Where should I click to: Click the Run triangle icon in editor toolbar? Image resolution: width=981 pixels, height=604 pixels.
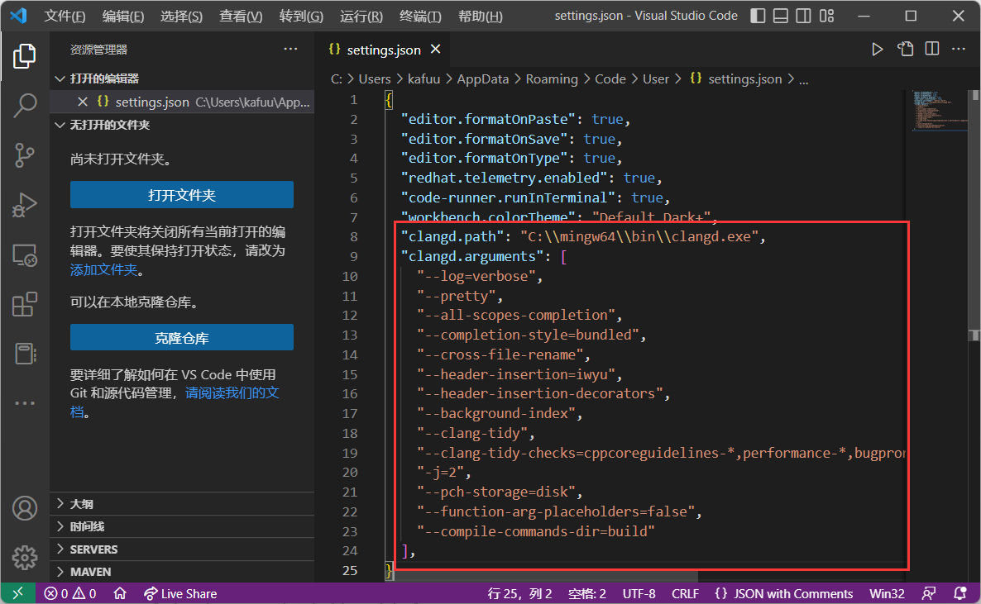877,50
